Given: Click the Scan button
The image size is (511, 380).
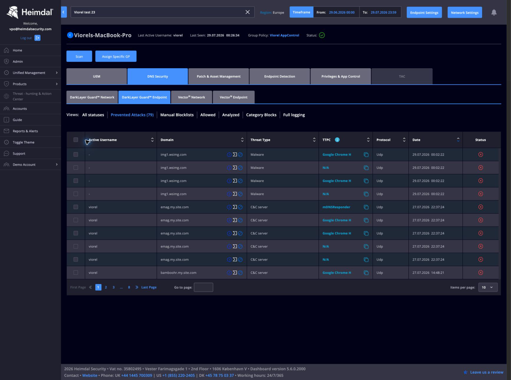Looking at the screenshot, I should click(79, 56).
